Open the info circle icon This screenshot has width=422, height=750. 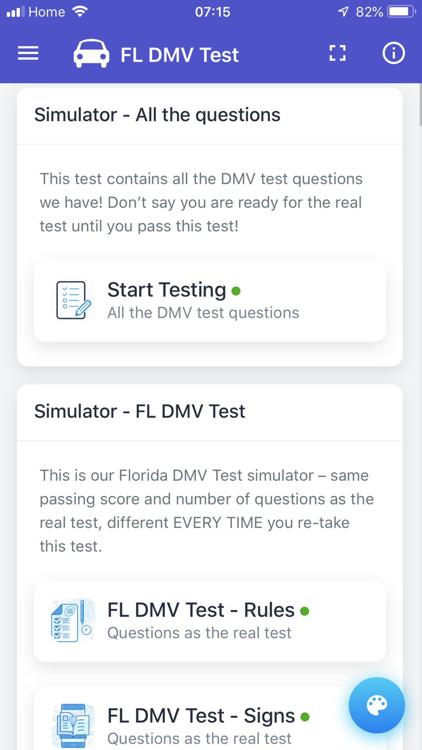(394, 53)
